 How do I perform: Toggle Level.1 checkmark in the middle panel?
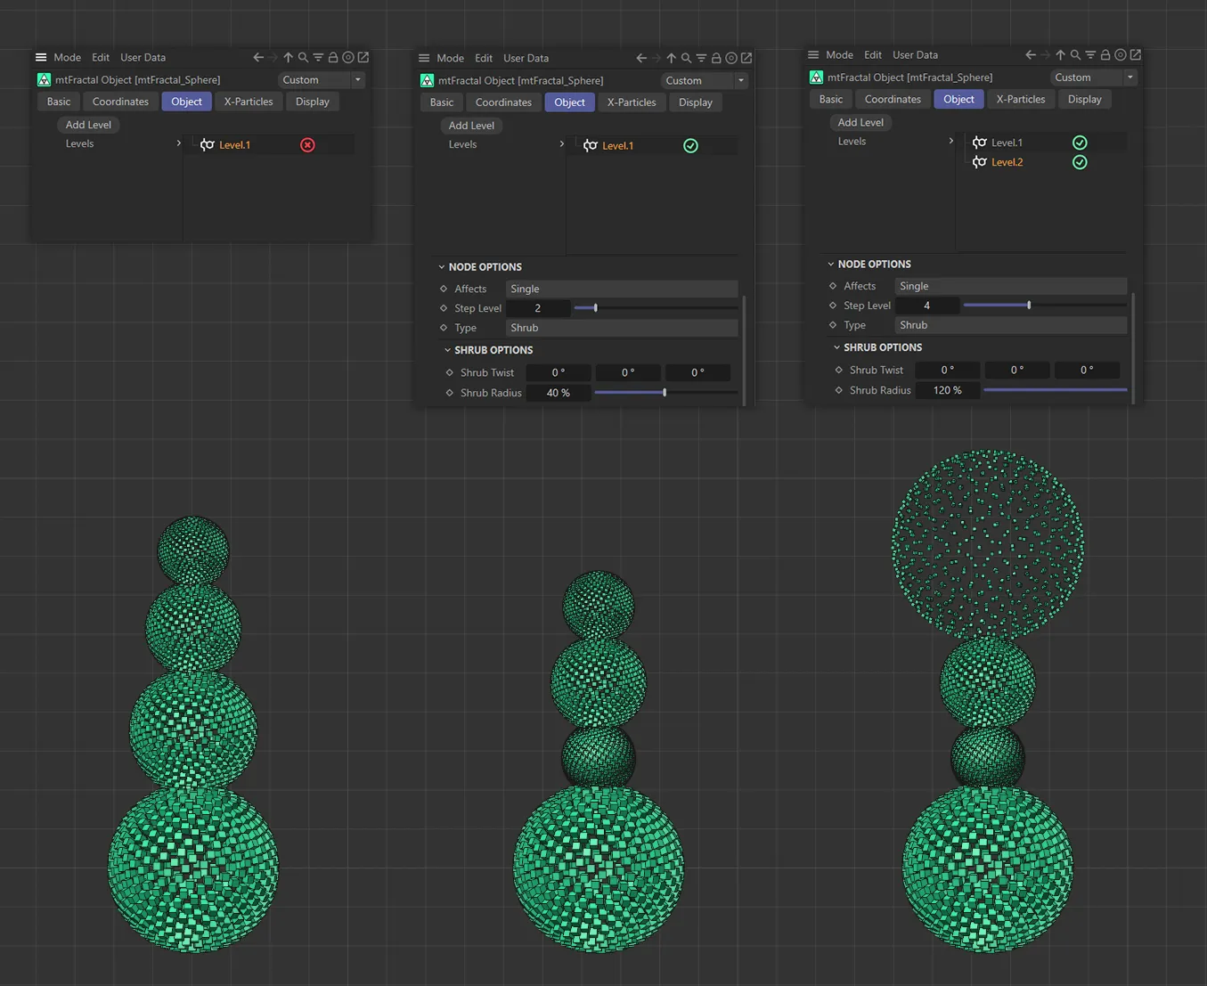(x=690, y=146)
